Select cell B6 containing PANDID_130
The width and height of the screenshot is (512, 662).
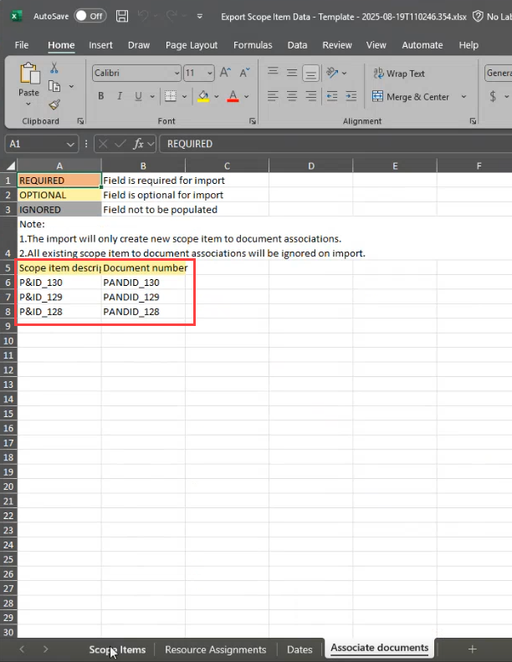(x=143, y=283)
